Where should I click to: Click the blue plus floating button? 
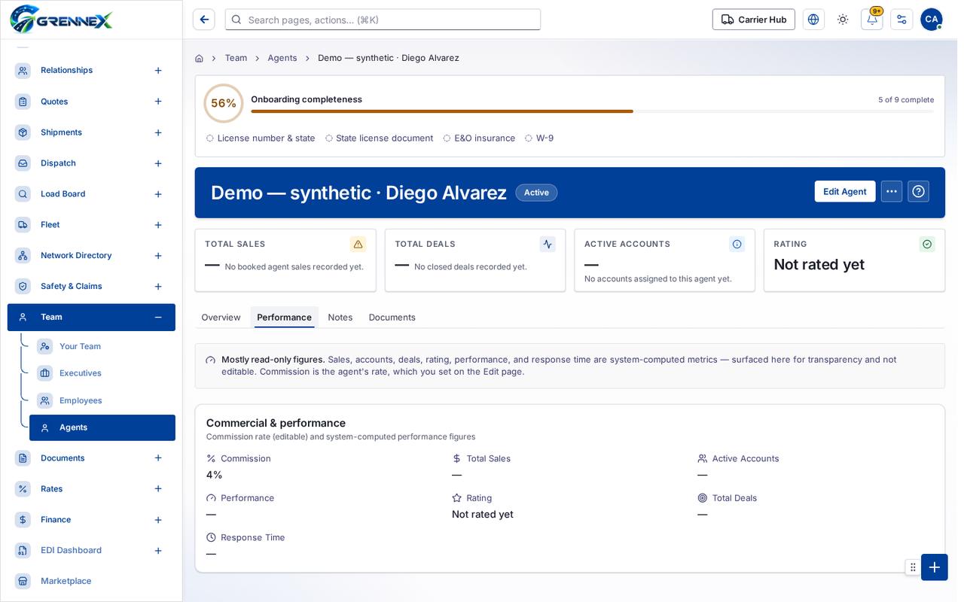click(x=935, y=567)
